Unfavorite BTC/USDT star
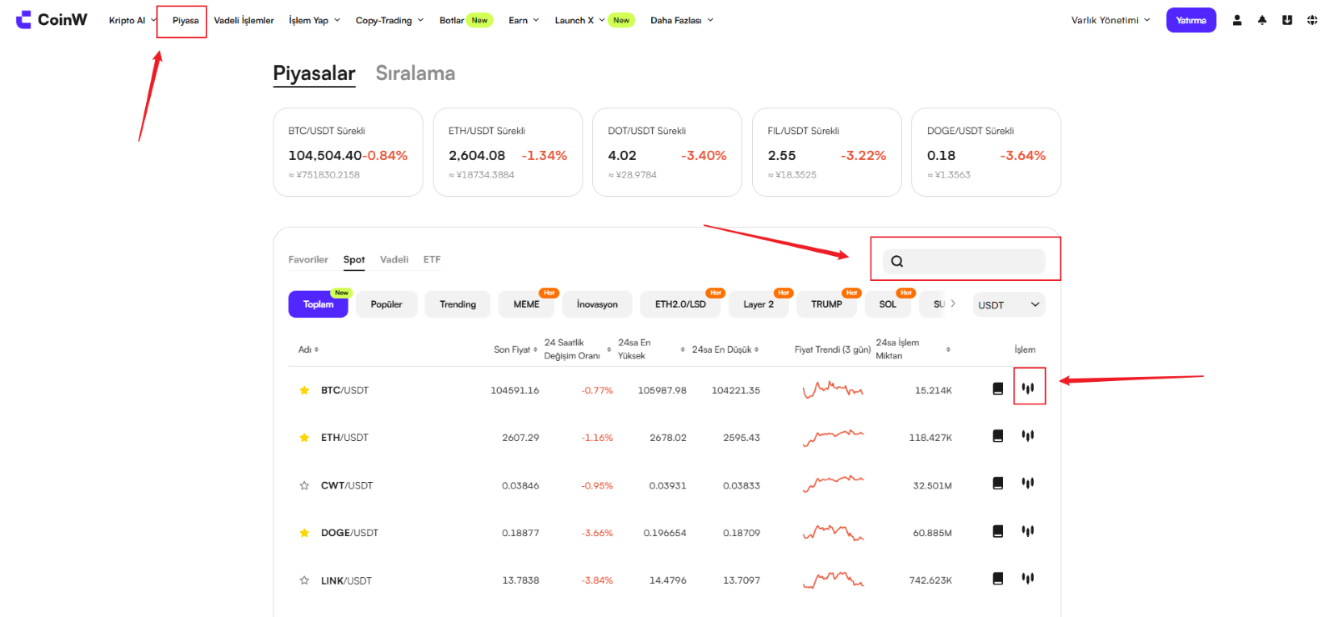 [x=304, y=390]
